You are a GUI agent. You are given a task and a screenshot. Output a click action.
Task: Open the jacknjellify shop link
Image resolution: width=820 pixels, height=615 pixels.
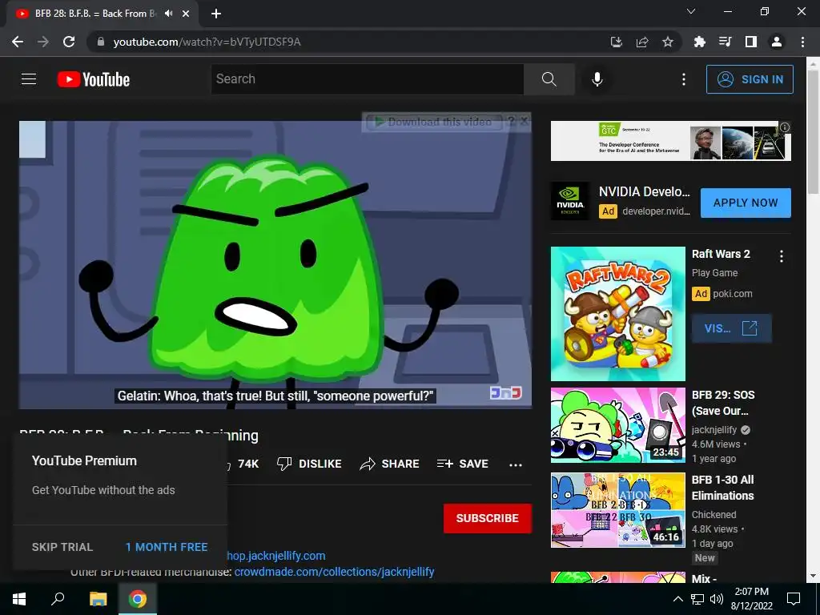tap(276, 556)
